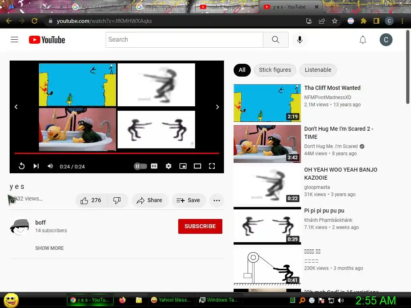Toggle theater mode view

(197, 166)
